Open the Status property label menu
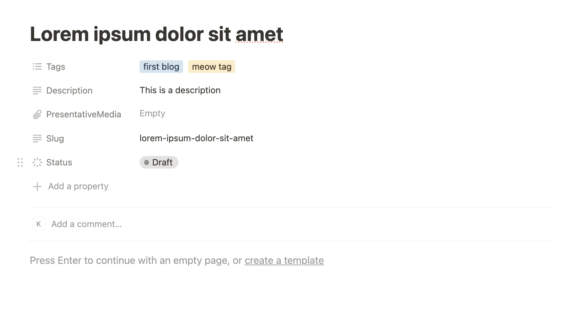575x328 pixels. point(59,162)
